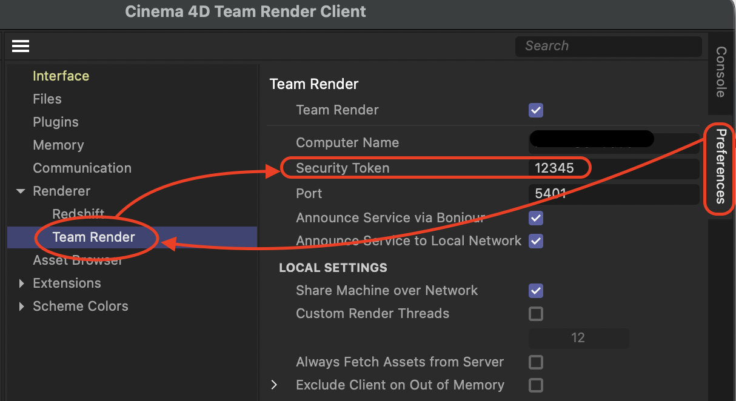Select Interface in the preferences list

coord(61,76)
